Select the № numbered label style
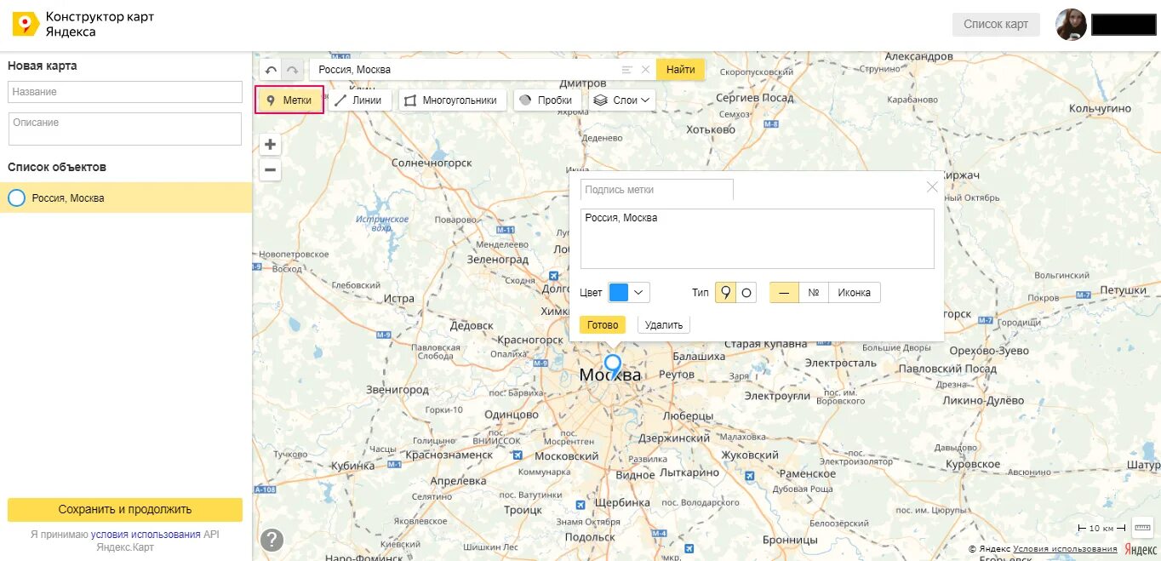The image size is (1161, 561). tap(814, 293)
